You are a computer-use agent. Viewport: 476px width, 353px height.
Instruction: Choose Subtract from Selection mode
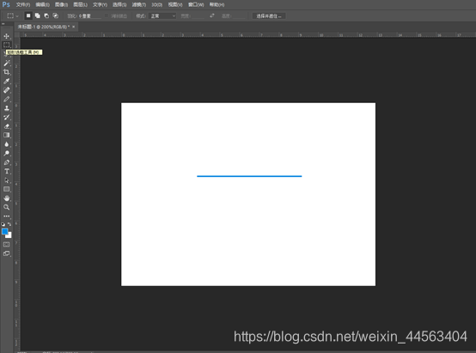coord(46,15)
